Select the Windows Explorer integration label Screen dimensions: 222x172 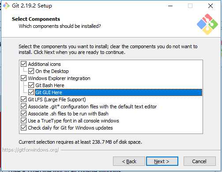tap(59, 78)
